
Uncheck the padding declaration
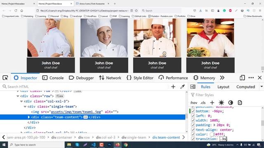point(193,125)
